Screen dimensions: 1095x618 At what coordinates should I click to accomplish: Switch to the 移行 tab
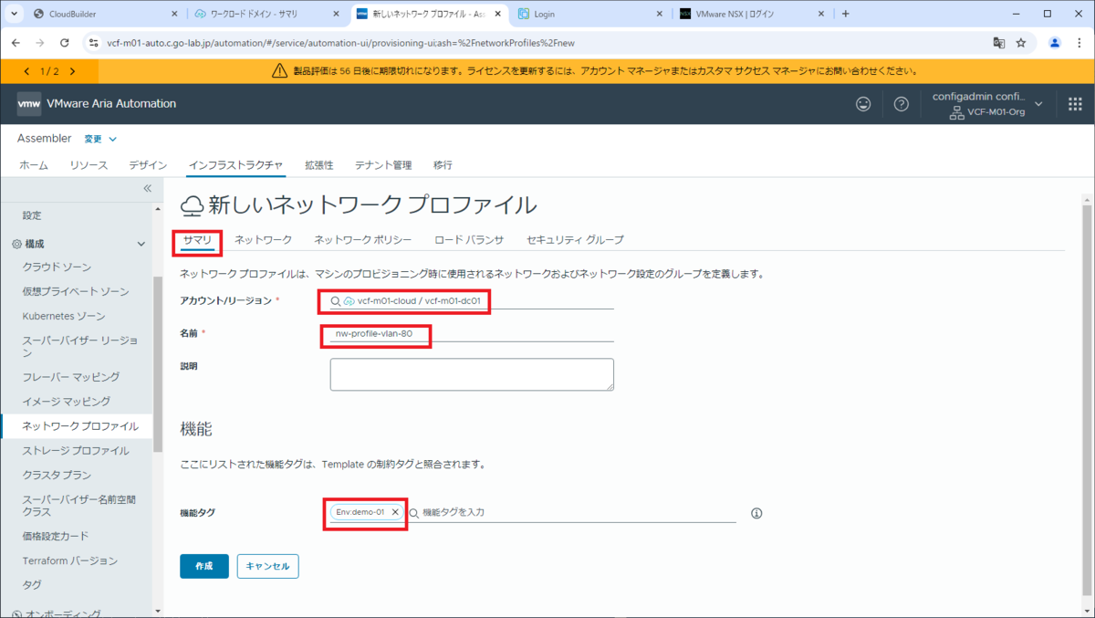point(443,165)
